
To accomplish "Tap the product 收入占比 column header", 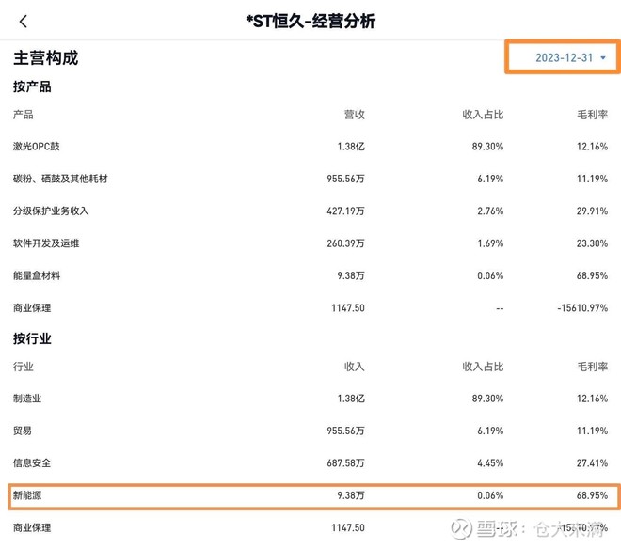I will pyautogui.click(x=483, y=115).
